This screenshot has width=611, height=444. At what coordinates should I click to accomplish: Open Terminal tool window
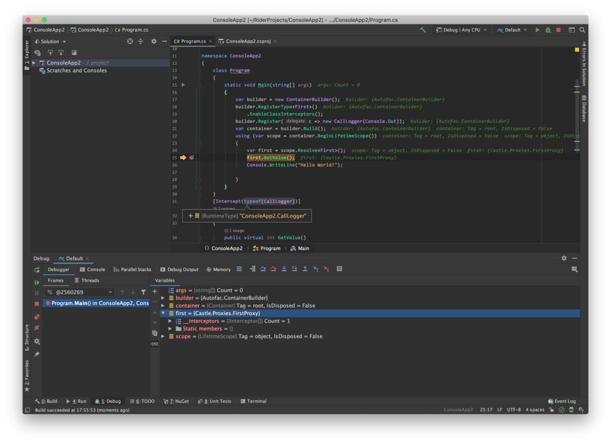[253, 401]
